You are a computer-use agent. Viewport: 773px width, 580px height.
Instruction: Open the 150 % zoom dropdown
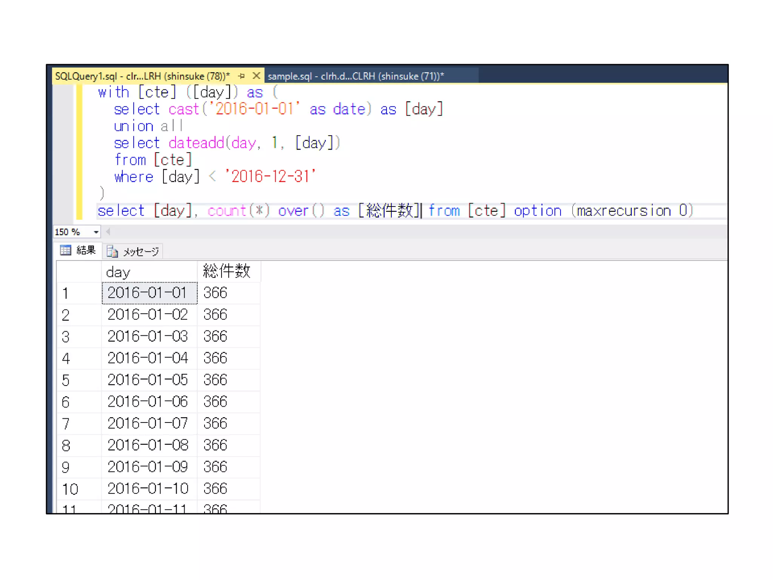96,232
